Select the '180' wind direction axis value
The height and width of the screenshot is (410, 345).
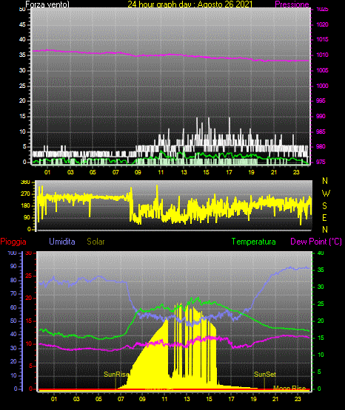pos(25,206)
